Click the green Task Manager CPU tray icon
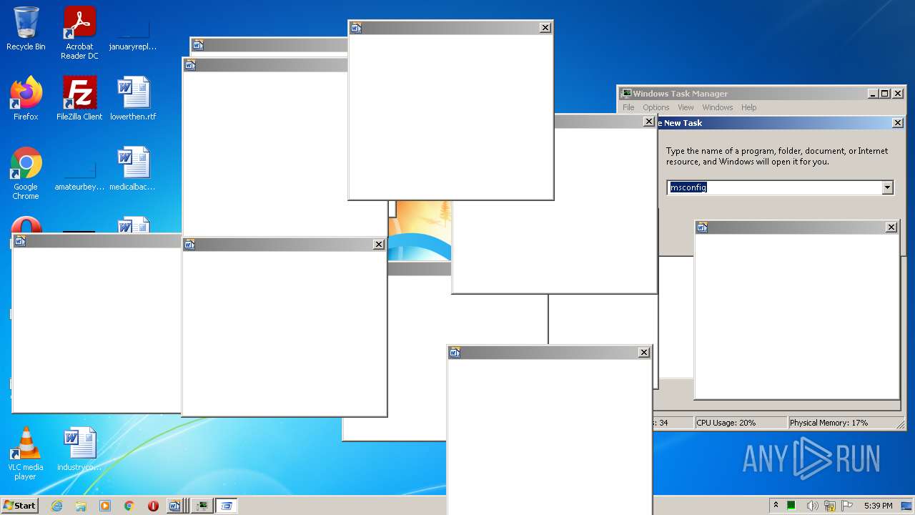This screenshot has width=915, height=515. click(x=791, y=506)
